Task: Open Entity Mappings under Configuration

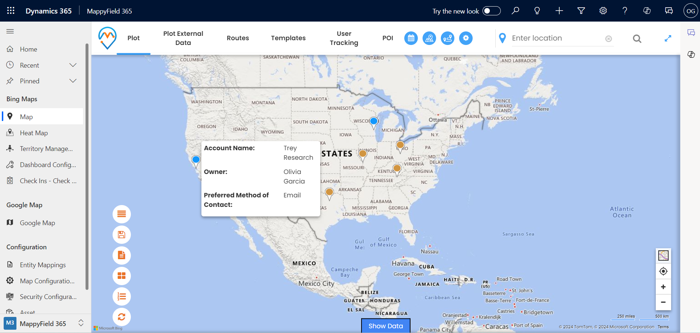Action: pos(42,265)
